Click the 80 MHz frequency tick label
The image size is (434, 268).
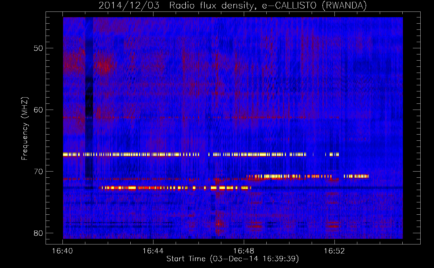[38, 233]
